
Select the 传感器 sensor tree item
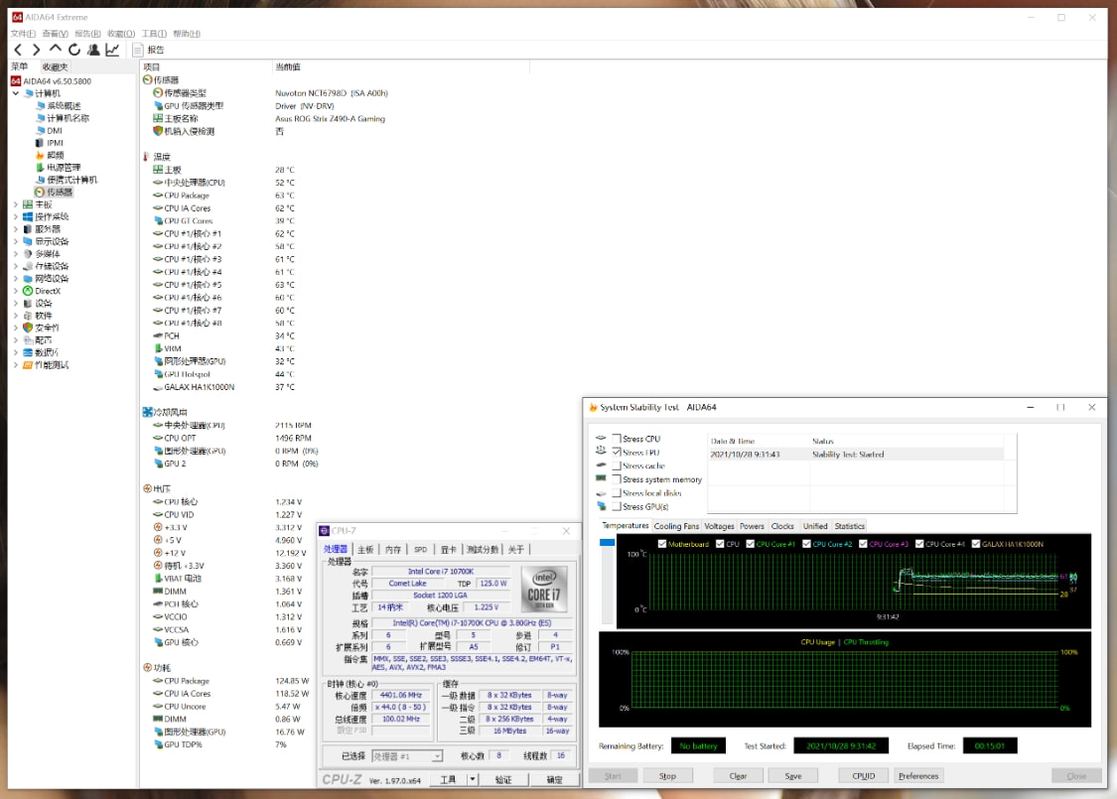(61, 192)
